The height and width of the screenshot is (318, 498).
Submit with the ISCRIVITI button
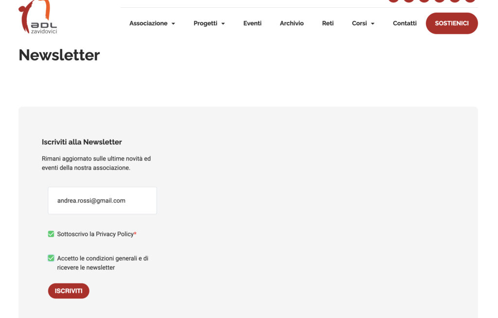(69, 291)
